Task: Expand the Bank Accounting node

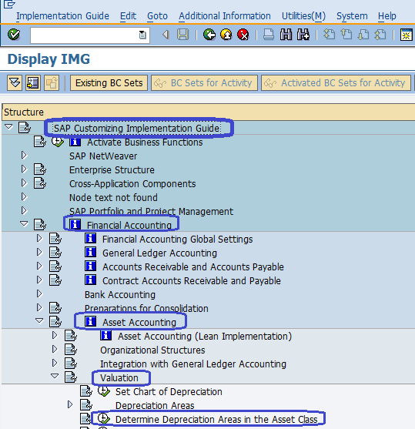Action: 39,293
